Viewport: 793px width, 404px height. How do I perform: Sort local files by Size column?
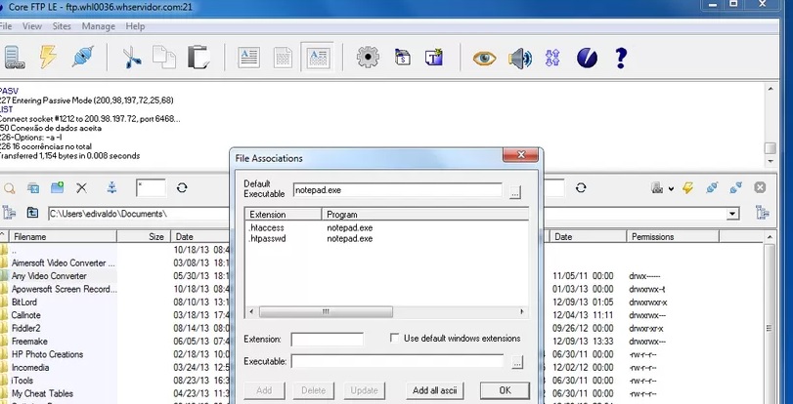(144, 236)
